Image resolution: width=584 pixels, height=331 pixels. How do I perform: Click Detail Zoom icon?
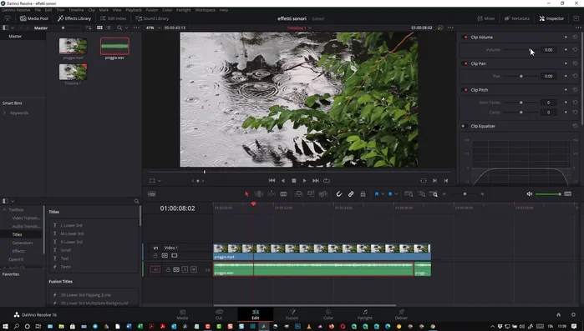click(x=422, y=194)
